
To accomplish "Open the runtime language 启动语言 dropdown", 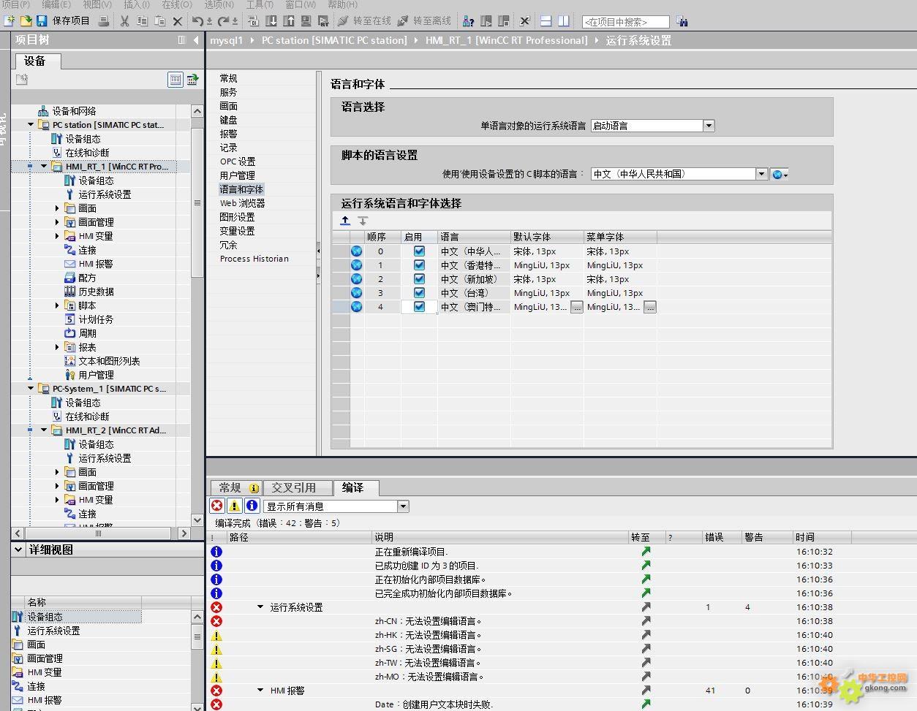I will [x=708, y=126].
